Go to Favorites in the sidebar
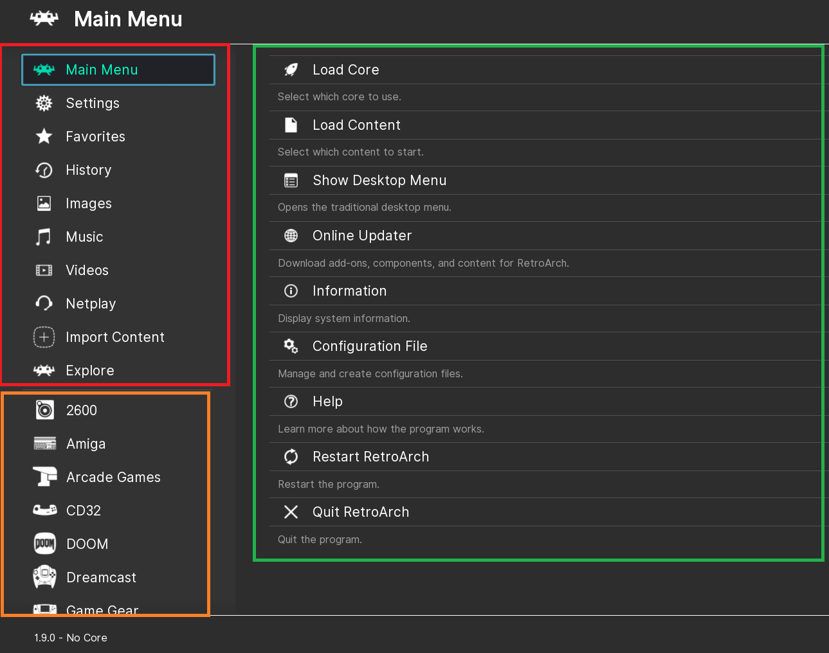This screenshot has width=829, height=653. pyautogui.click(x=118, y=136)
